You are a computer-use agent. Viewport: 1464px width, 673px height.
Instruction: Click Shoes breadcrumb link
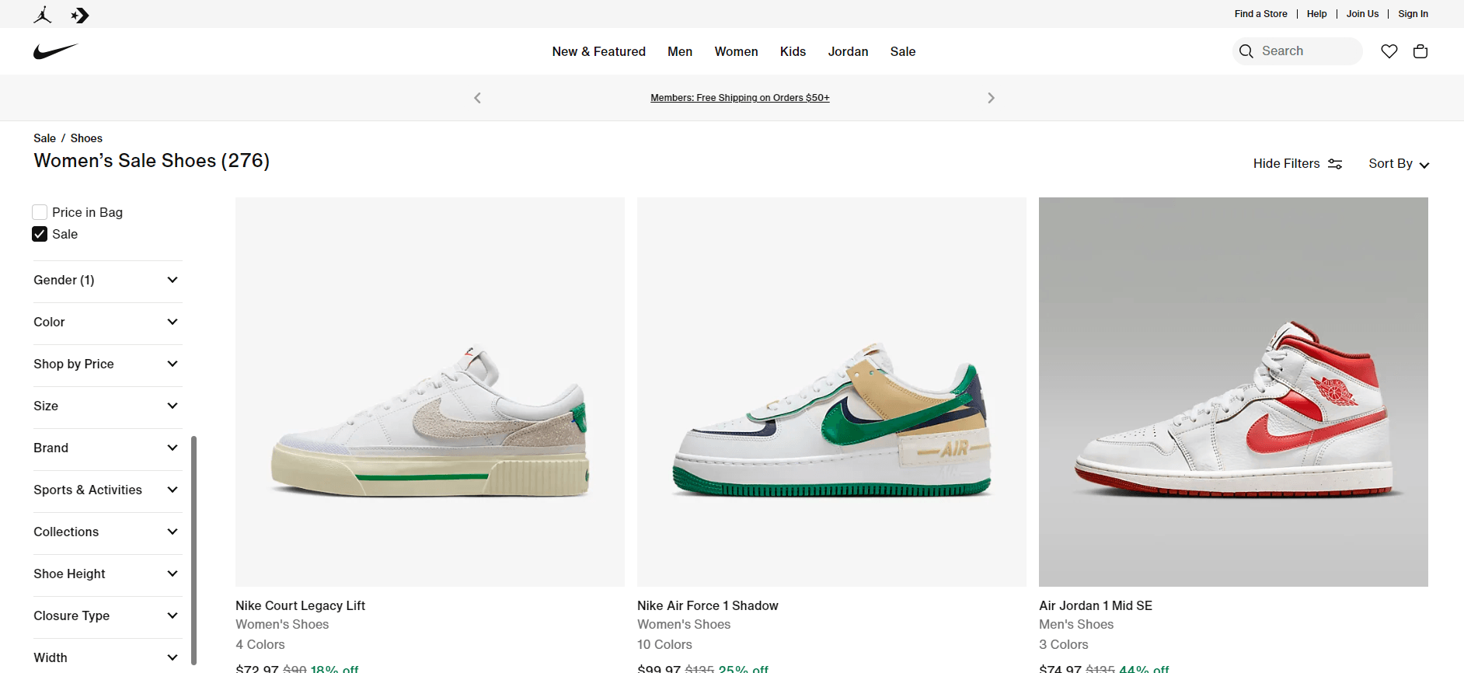86,138
